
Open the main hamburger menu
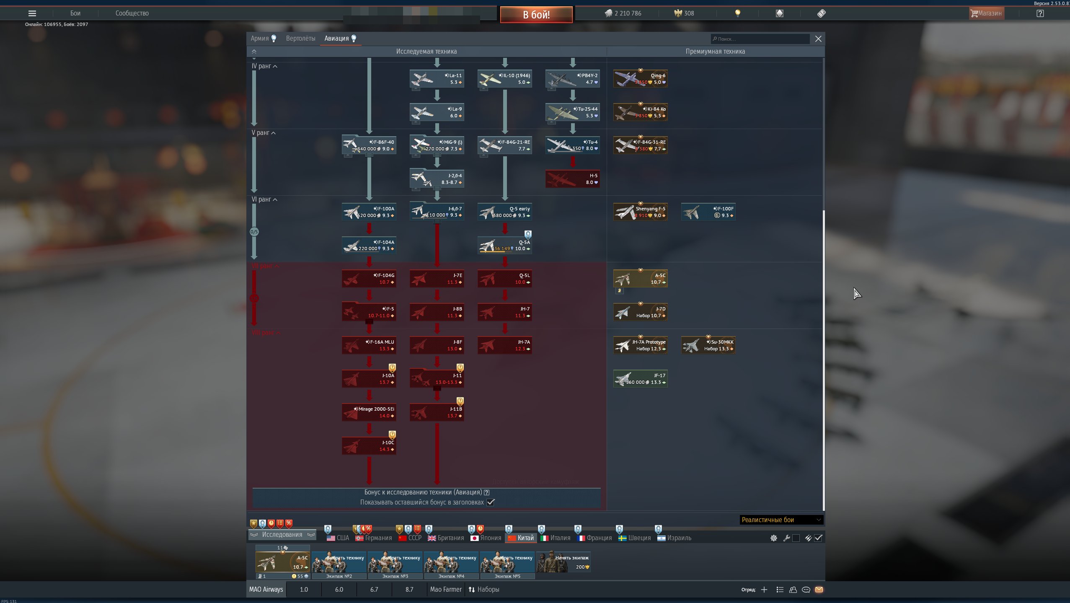[x=32, y=13]
